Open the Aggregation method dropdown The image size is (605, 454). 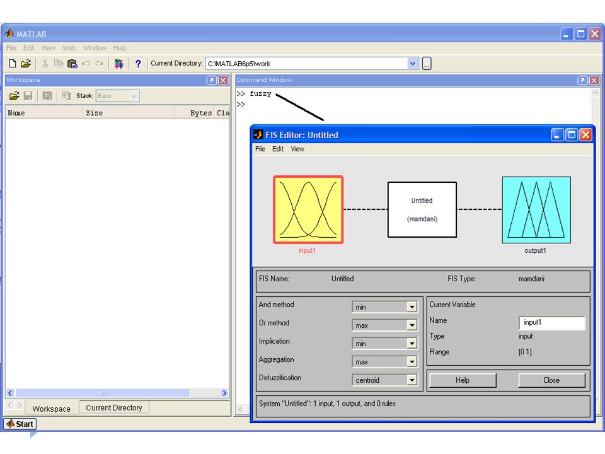(412, 362)
